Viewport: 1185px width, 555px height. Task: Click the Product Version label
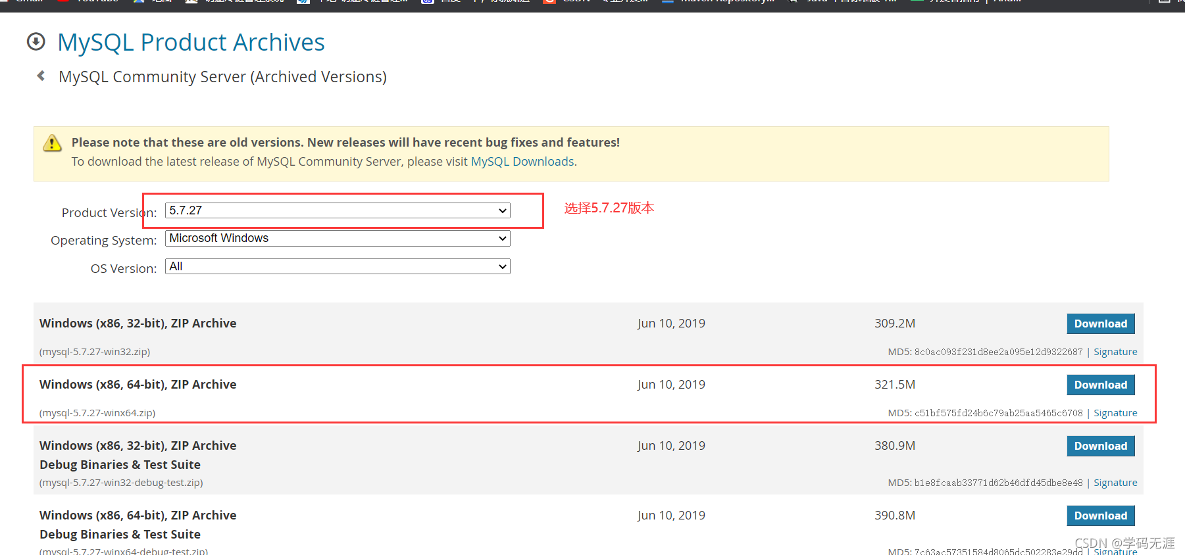109,212
